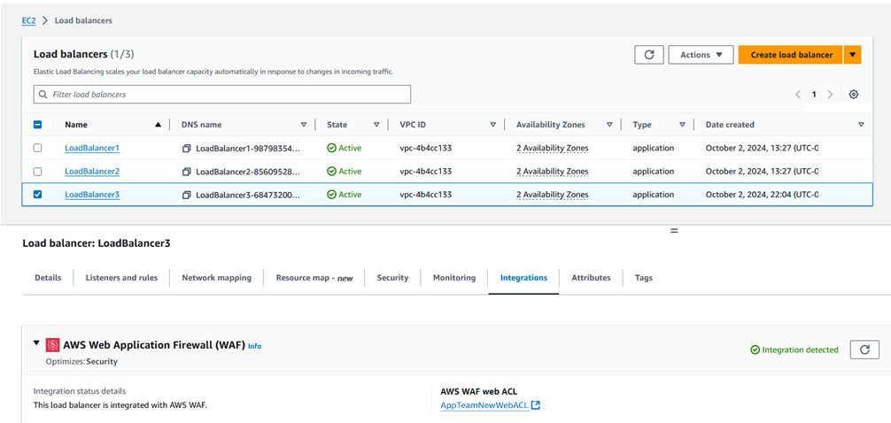Open the Actions dropdown
Image resolution: width=891 pixels, height=423 pixels.
[x=701, y=55]
